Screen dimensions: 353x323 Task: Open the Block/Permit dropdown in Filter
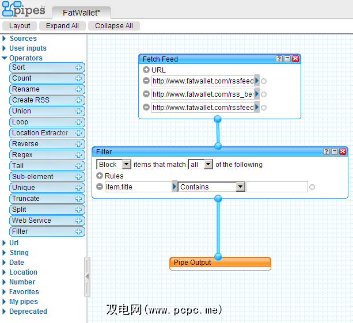coord(127,164)
